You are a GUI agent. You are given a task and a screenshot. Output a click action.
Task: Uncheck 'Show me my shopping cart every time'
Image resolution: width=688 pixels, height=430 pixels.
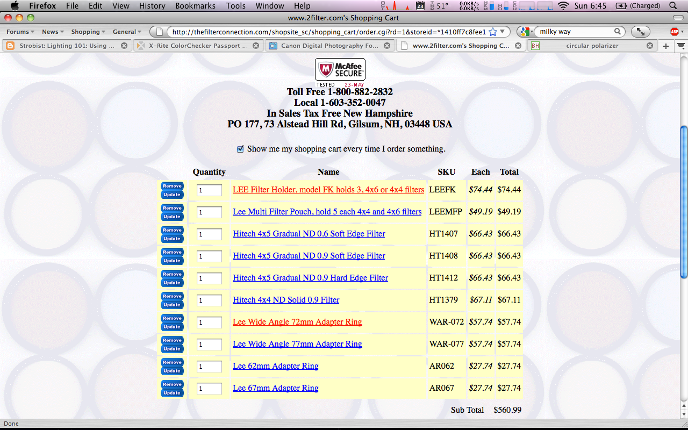tap(240, 149)
